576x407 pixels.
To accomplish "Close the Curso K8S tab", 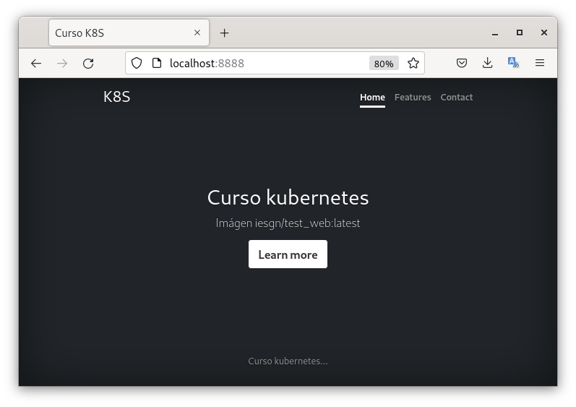I will 197,33.
